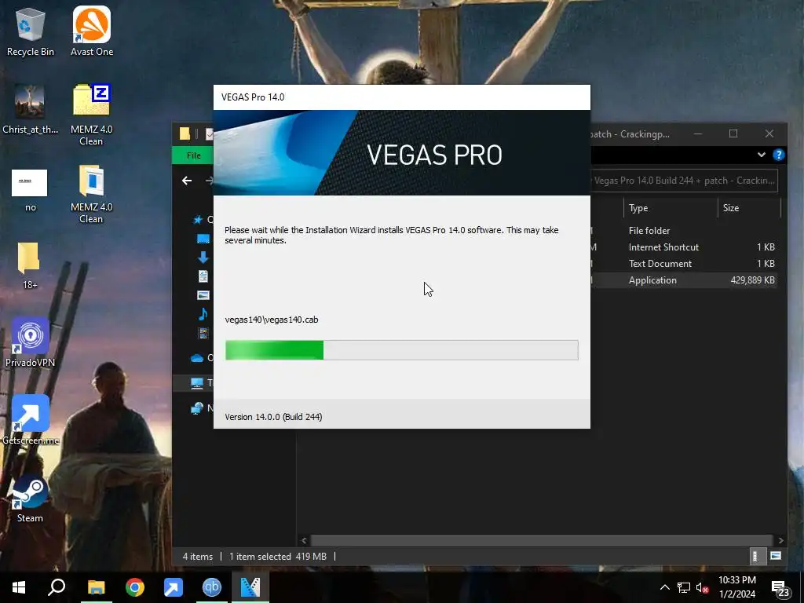Select OneDrive cloud in Explorer sidebar

197,358
